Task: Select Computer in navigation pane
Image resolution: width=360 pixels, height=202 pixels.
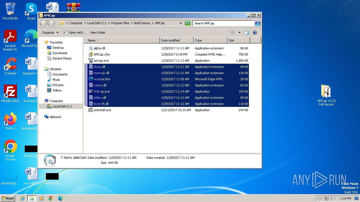Action: 56,101
